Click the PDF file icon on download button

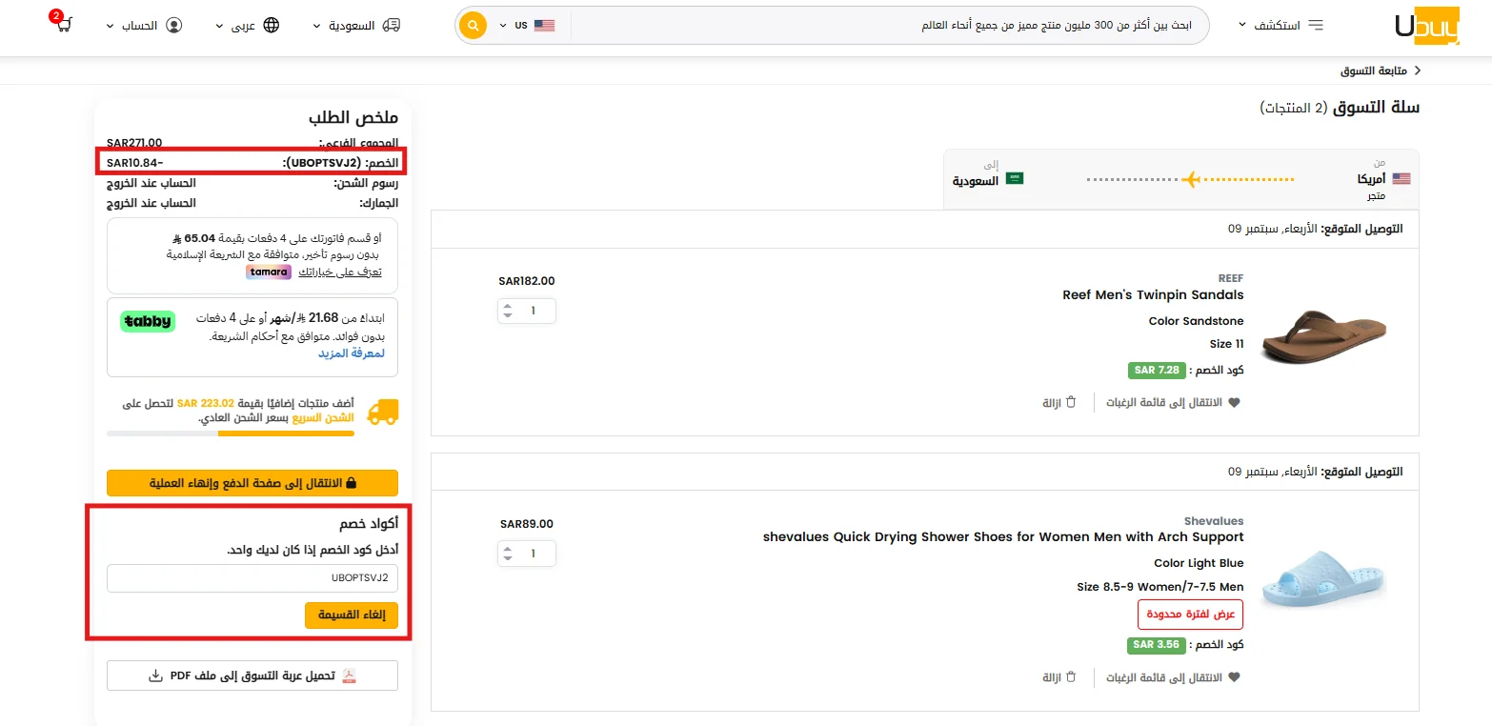pyautogui.click(x=350, y=676)
